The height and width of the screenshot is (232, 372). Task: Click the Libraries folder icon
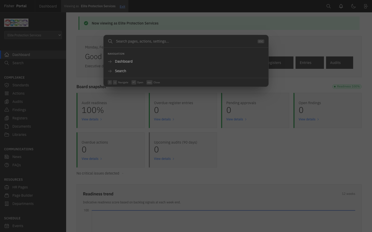(7, 135)
